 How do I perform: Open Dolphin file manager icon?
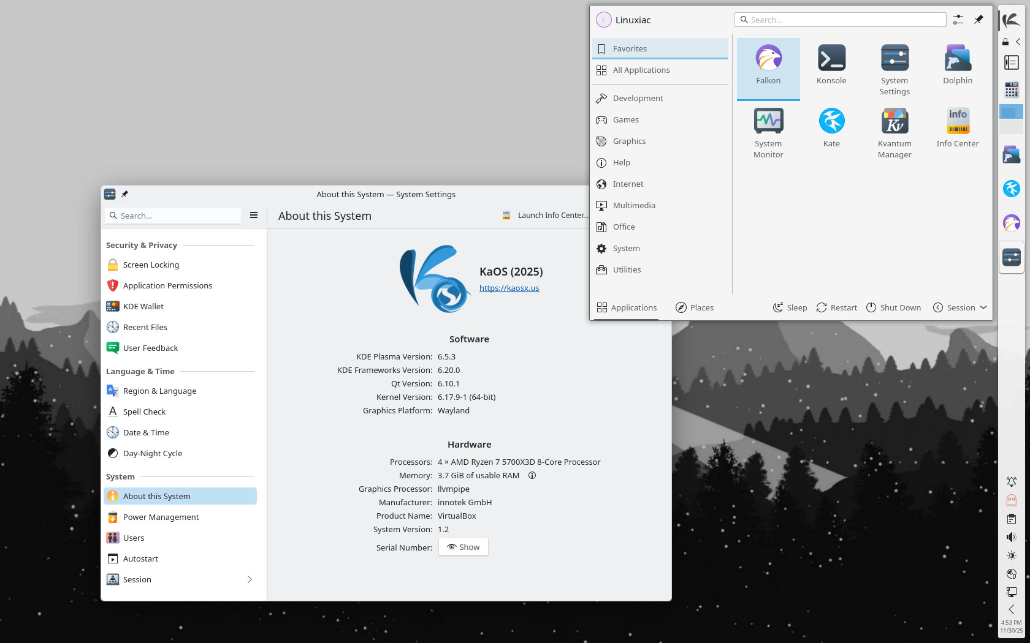[x=957, y=65]
